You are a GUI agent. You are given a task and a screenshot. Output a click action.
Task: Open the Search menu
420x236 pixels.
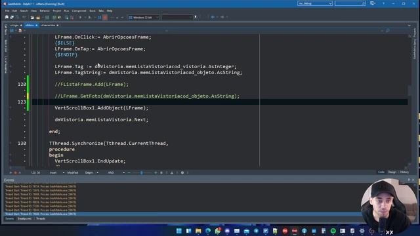click(x=24, y=10)
